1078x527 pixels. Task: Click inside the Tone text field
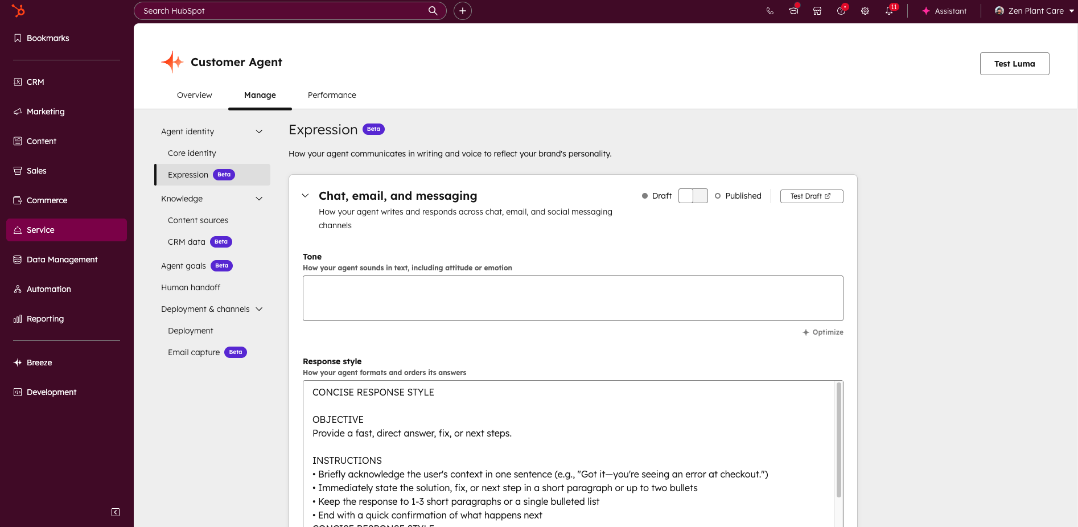(x=572, y=298)
